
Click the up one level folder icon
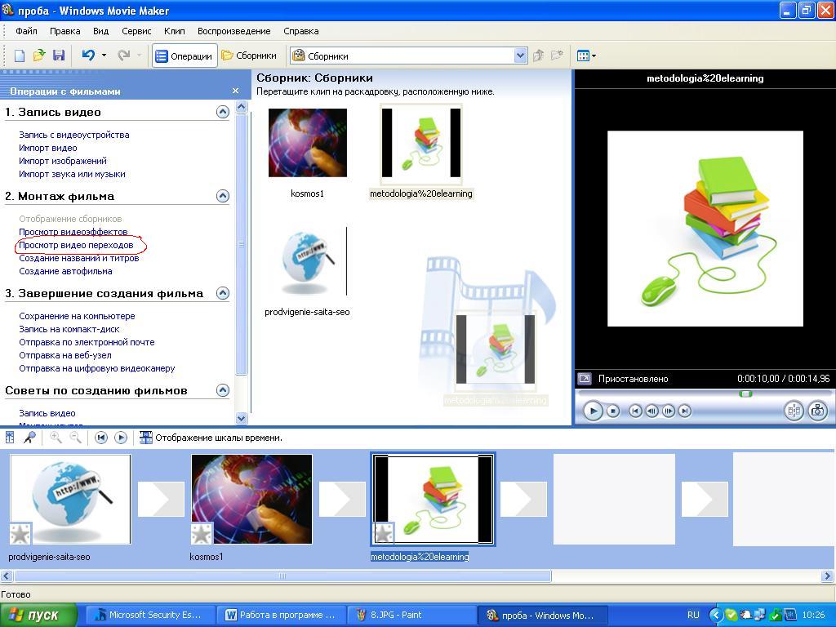(539, 56)
